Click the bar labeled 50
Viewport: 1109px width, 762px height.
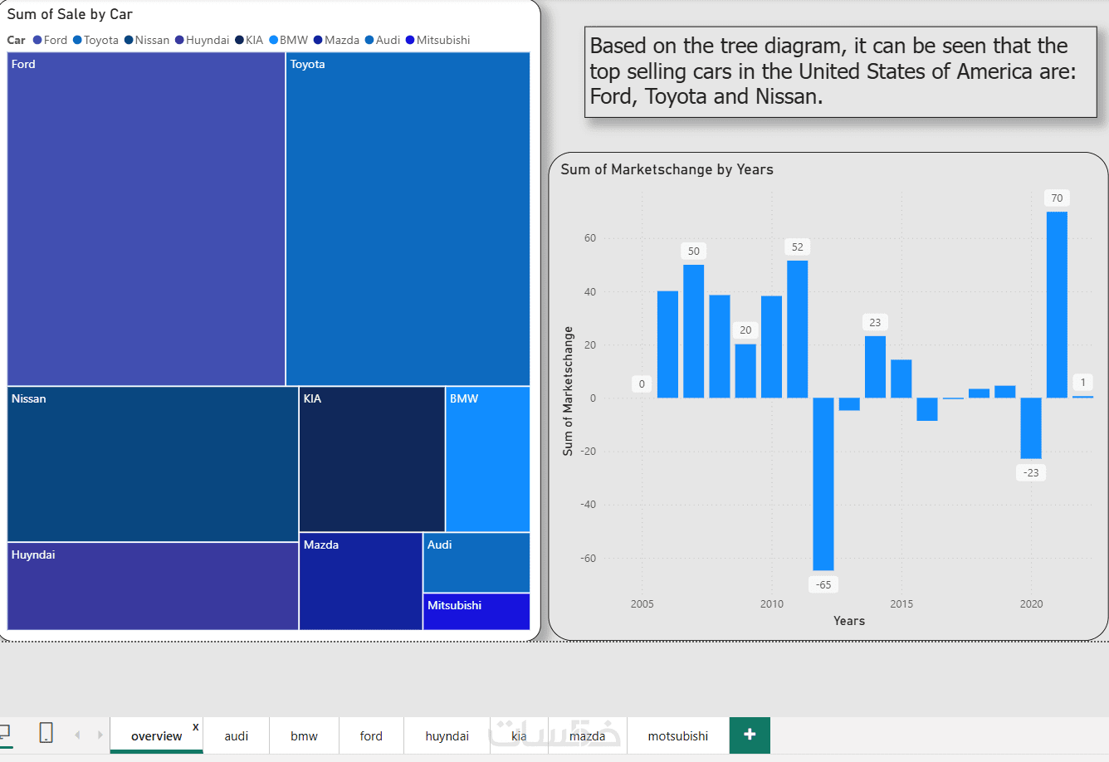(694, 331)
